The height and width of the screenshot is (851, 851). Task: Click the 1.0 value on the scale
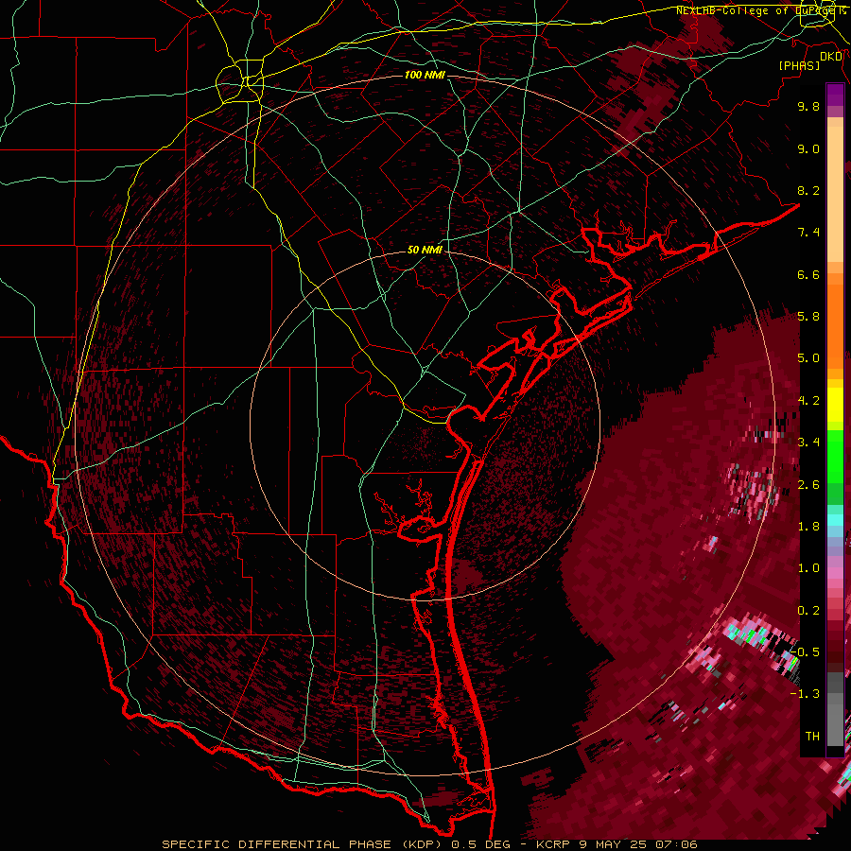click(808, 568)
